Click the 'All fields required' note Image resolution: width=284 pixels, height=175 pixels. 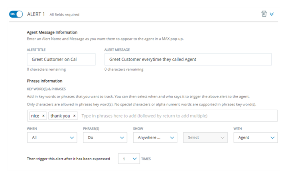[65, 14]
